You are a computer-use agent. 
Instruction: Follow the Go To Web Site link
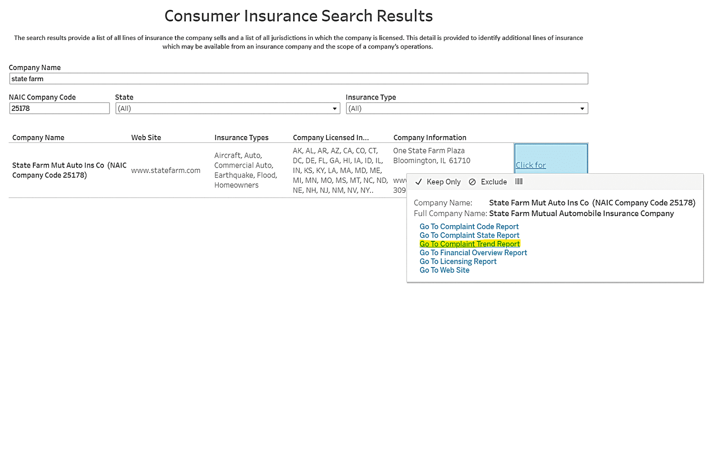[x=444, y=270]
